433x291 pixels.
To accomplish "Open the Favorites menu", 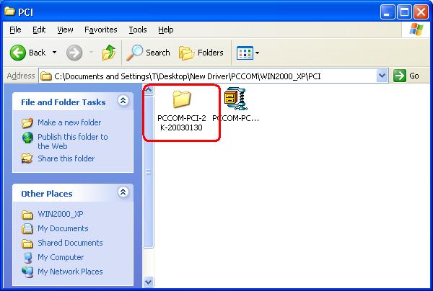I will click(101, 30).
